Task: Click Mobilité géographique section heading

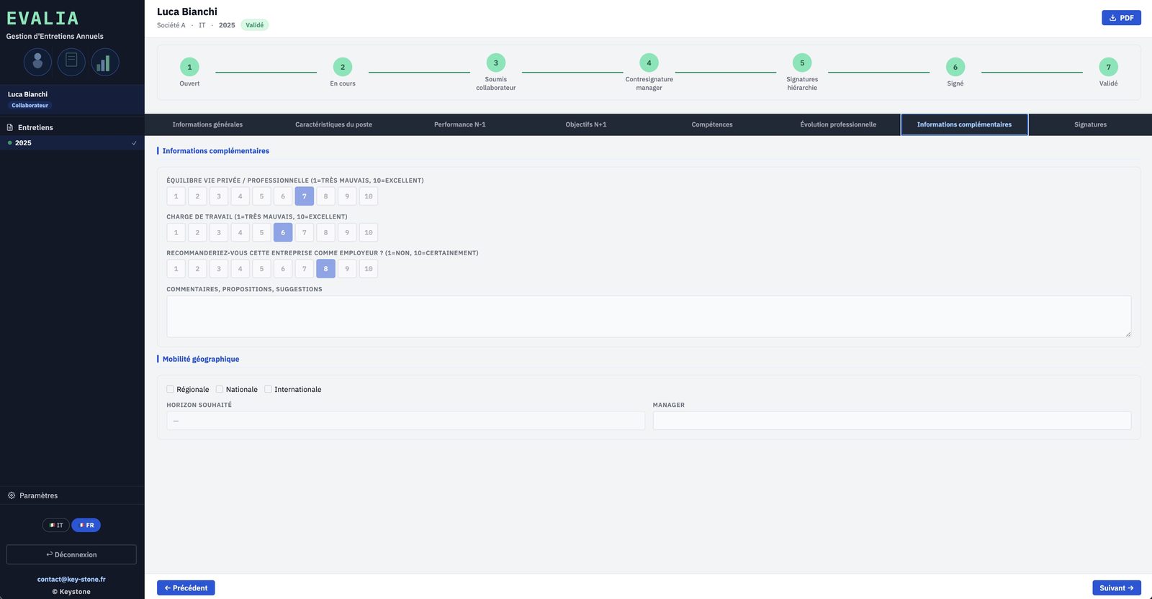Action: coord(201,359)
